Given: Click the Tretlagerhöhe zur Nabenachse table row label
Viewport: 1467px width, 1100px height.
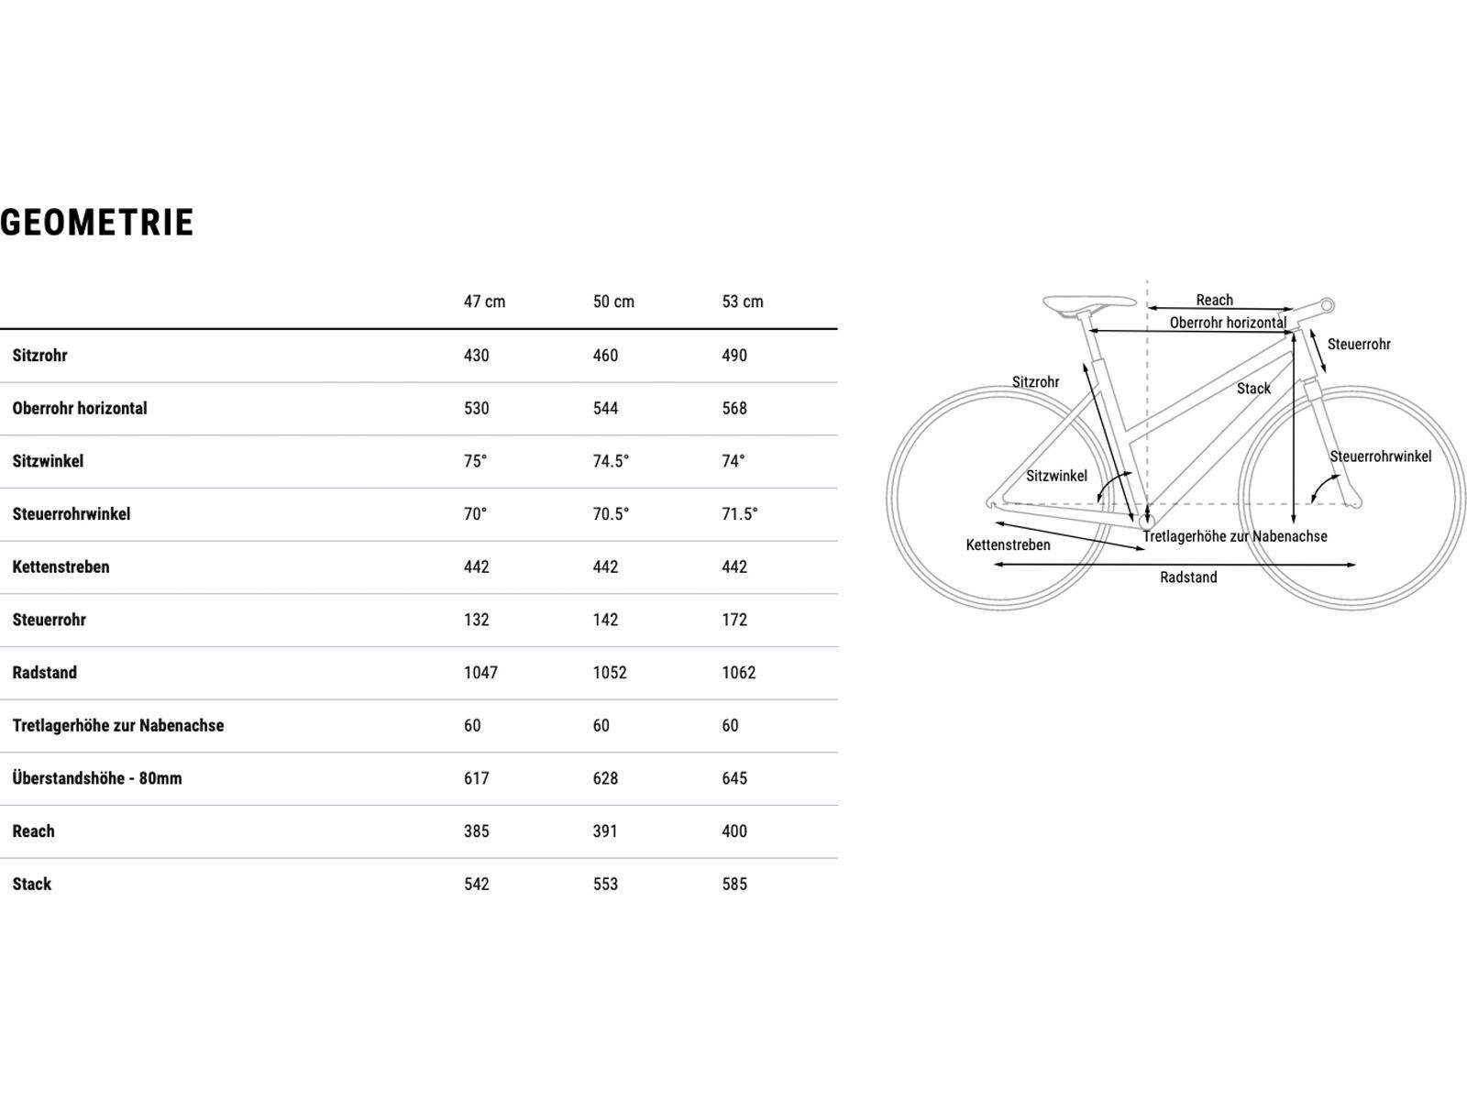Looking at the screenshot, I should (118, 726).
